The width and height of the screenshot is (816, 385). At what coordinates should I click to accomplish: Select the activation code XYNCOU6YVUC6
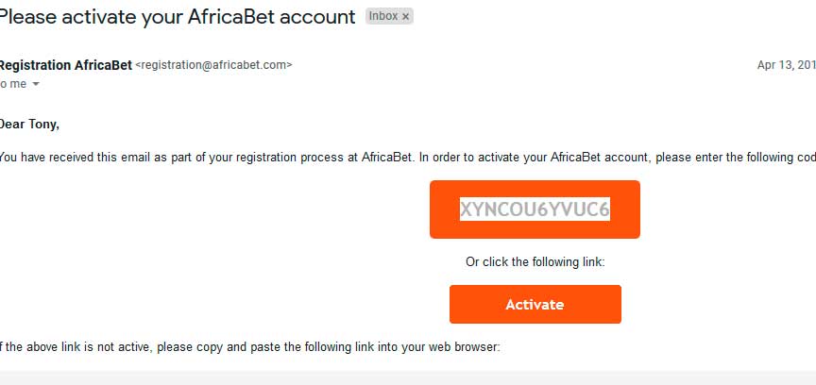[535, 209]
